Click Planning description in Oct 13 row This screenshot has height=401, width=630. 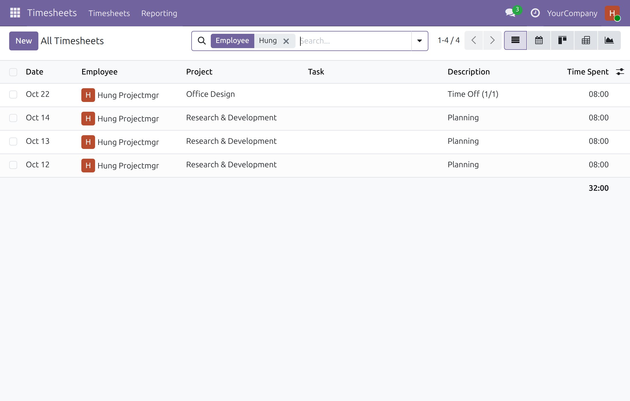point(463,141)
